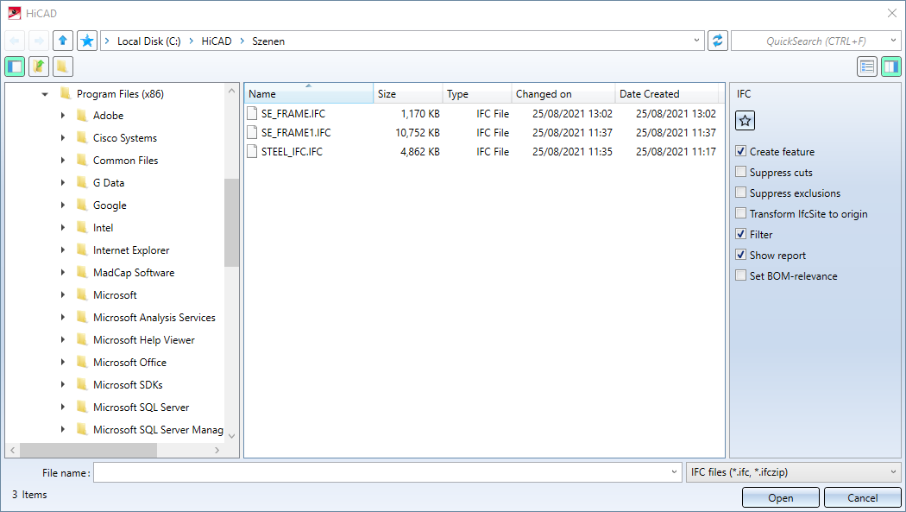
Task: Click the IFC settings favorites star button
Action: click(x=745, y=121)
